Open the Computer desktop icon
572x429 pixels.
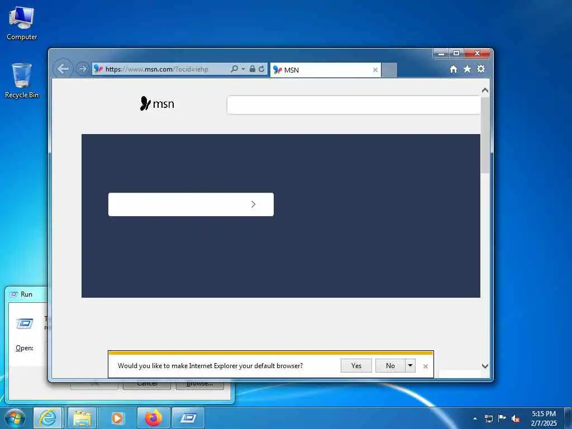(22, 23)
